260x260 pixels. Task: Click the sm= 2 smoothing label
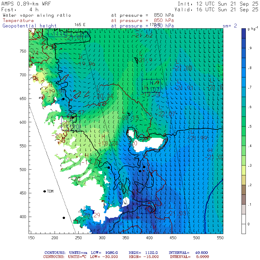(230, 26)
